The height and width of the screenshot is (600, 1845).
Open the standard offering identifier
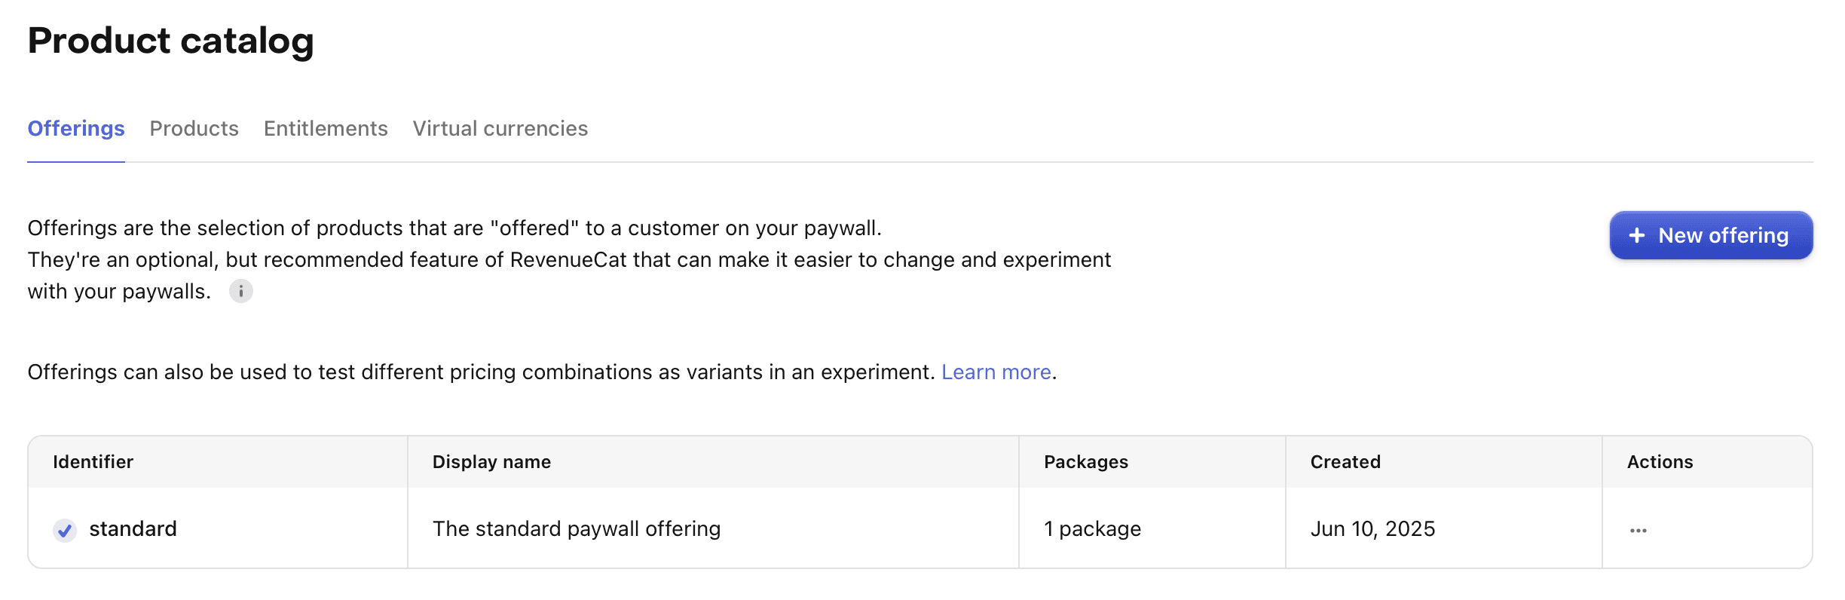pyautogui.click(x=133, y=529)
